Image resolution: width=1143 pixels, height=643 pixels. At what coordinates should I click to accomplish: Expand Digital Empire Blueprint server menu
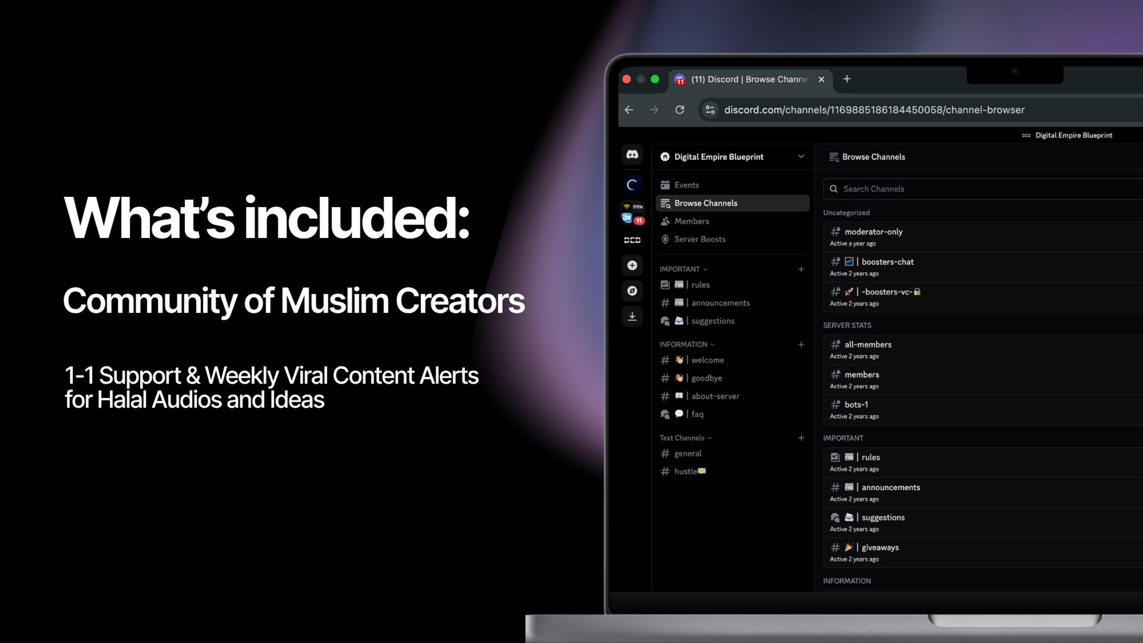coord(801,157)
